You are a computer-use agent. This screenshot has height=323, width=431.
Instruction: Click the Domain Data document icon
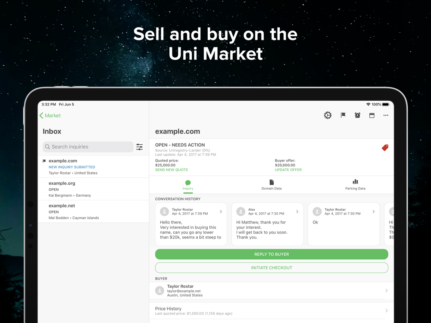pyautogui.click(x=272, y=182)
